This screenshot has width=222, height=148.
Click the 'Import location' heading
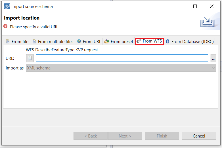tap(22, 18)
